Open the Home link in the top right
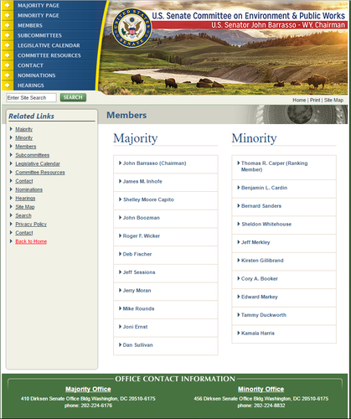The width and height of the screenshot is (351, 419). pos(299,100)
